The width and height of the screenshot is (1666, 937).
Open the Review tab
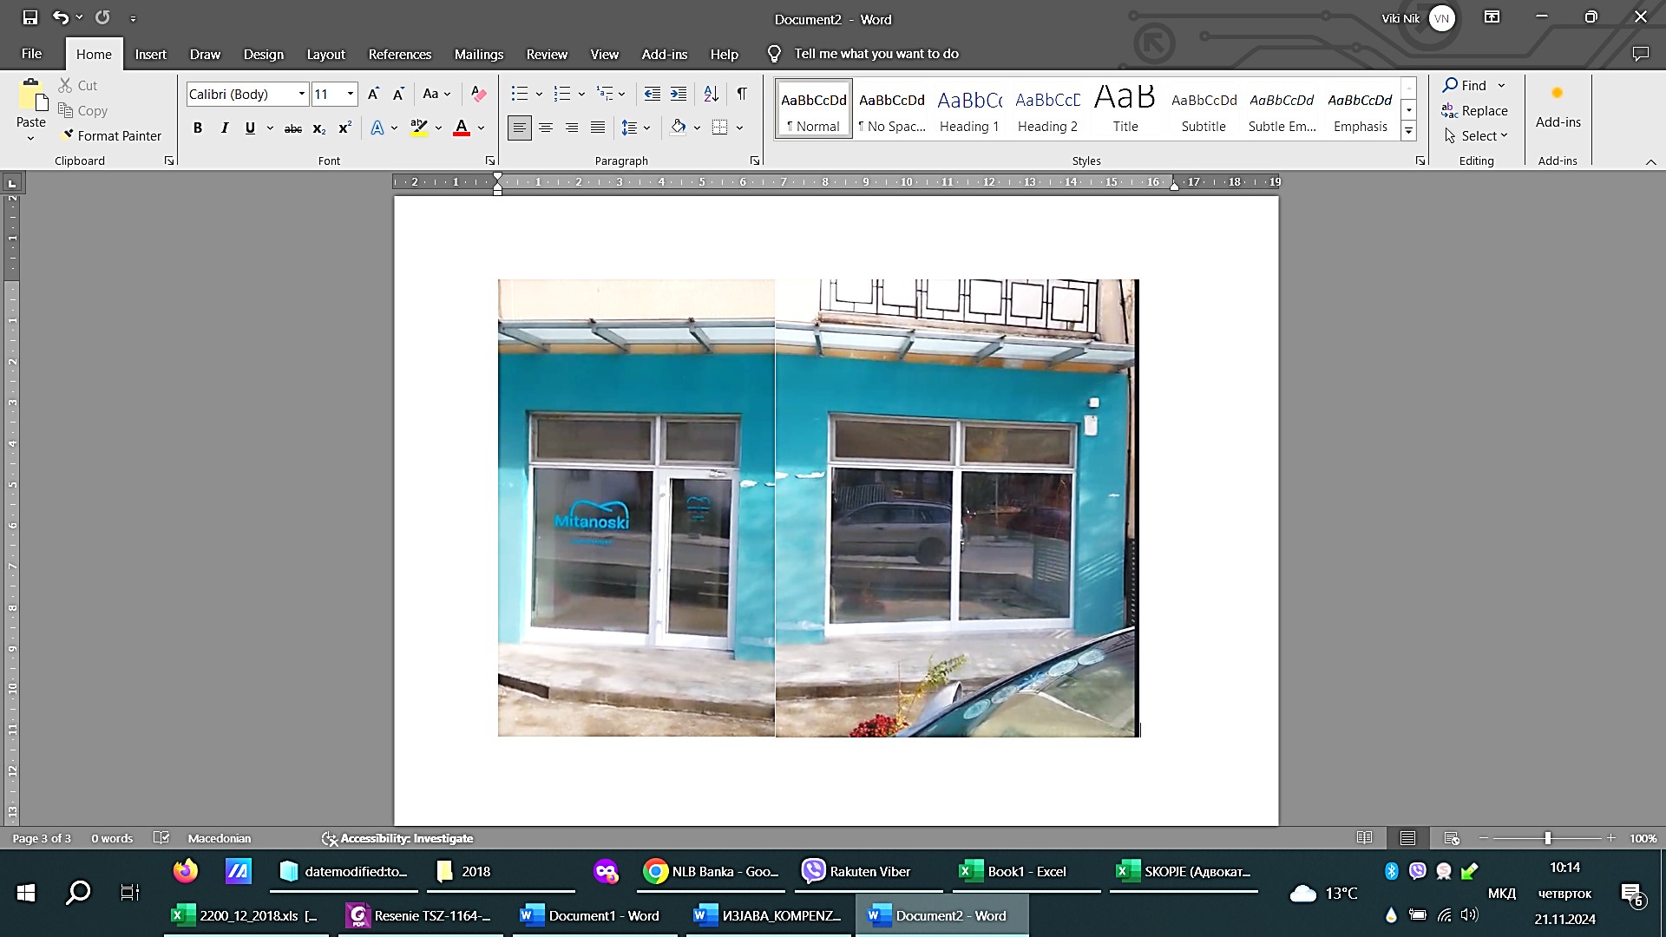(x=547, y=54)
